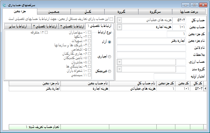This screenshot has width=210, height=133.
Task: Switch to the درخت حسابها tab
Action: click(189, 12)
